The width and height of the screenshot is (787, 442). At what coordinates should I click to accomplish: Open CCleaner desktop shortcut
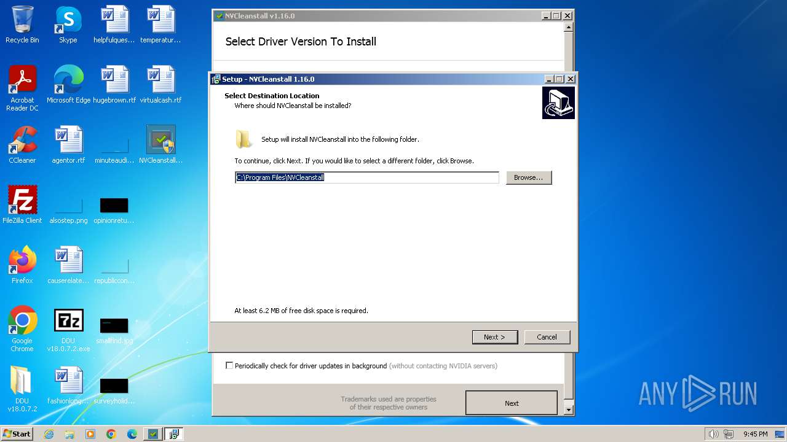point(22,145)
